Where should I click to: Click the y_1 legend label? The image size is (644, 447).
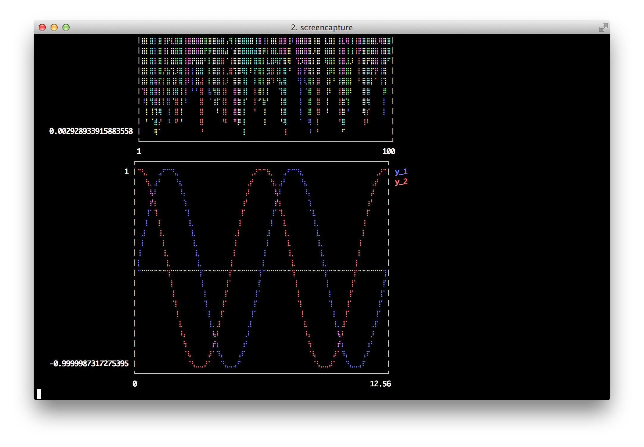pyautogui.click(x=401, y=172)
